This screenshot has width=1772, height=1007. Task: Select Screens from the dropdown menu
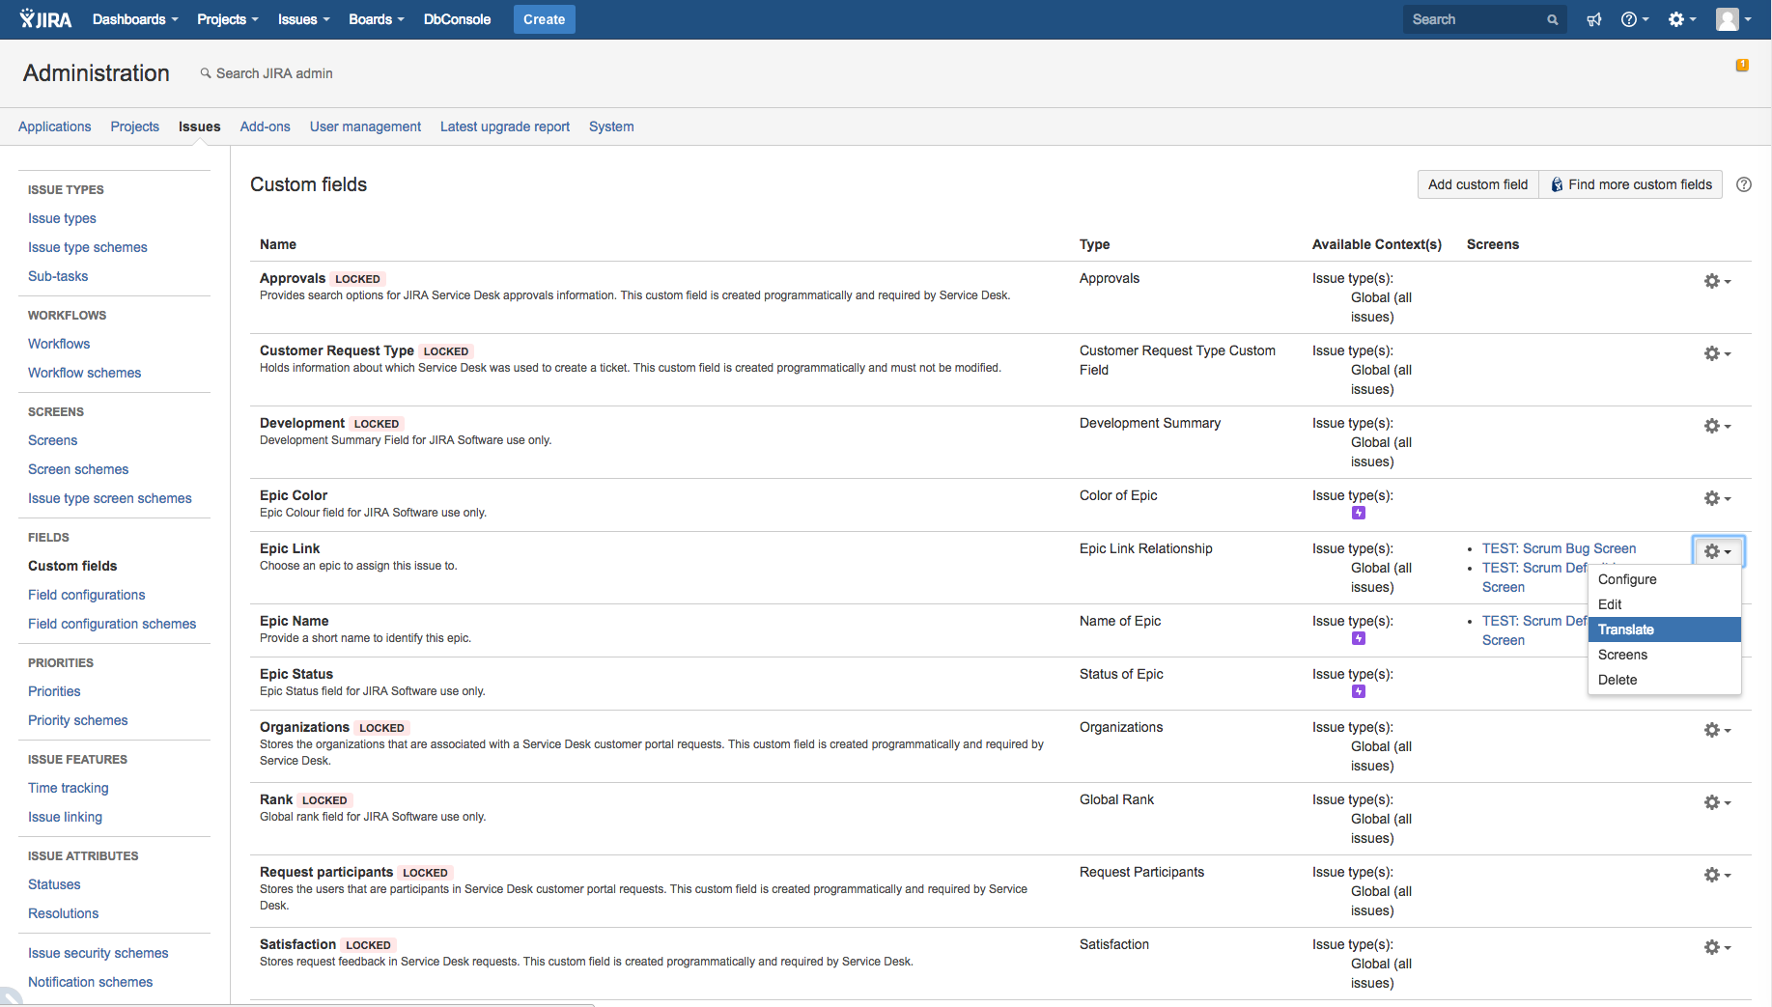point(1665,655)
